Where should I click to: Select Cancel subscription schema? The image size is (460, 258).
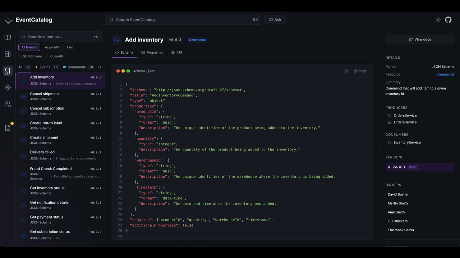60,111
